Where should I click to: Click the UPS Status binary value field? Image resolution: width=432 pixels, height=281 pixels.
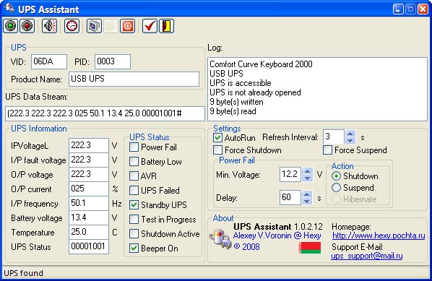[x=89, y=246]
